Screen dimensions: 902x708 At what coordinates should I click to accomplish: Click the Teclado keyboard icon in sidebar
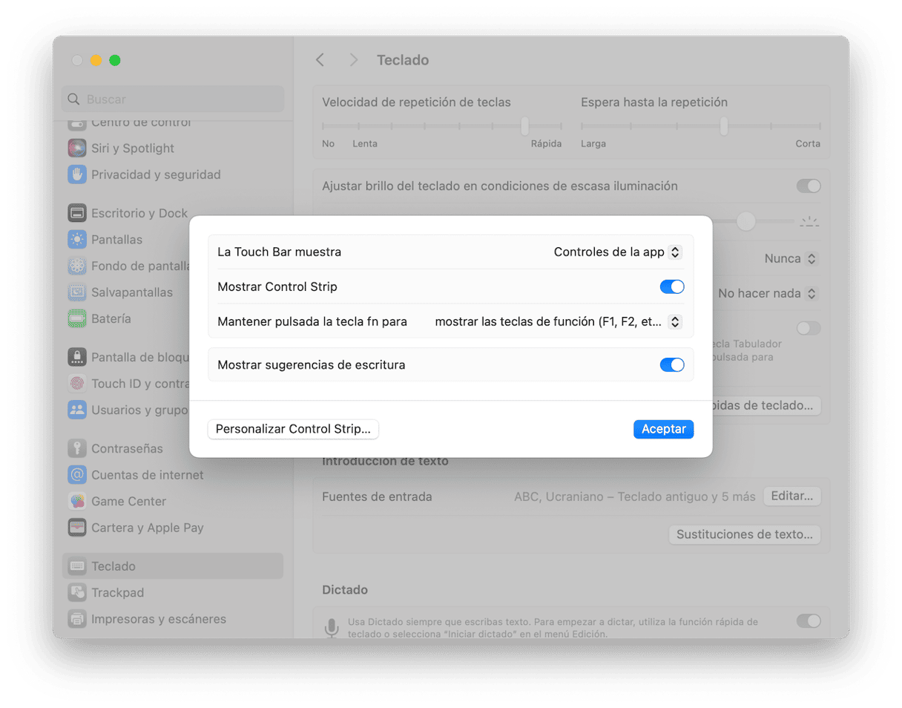[77, 566]
